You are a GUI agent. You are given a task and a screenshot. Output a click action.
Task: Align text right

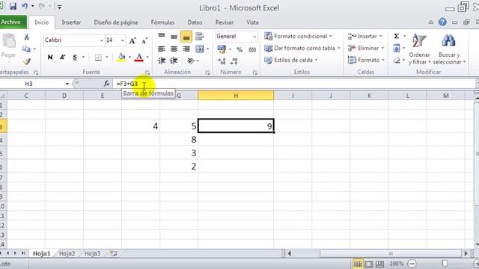pos(186,49)
